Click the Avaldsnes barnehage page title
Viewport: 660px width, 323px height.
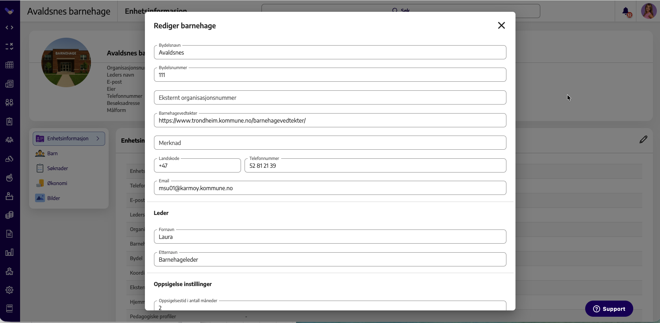[x=69, y=11]
